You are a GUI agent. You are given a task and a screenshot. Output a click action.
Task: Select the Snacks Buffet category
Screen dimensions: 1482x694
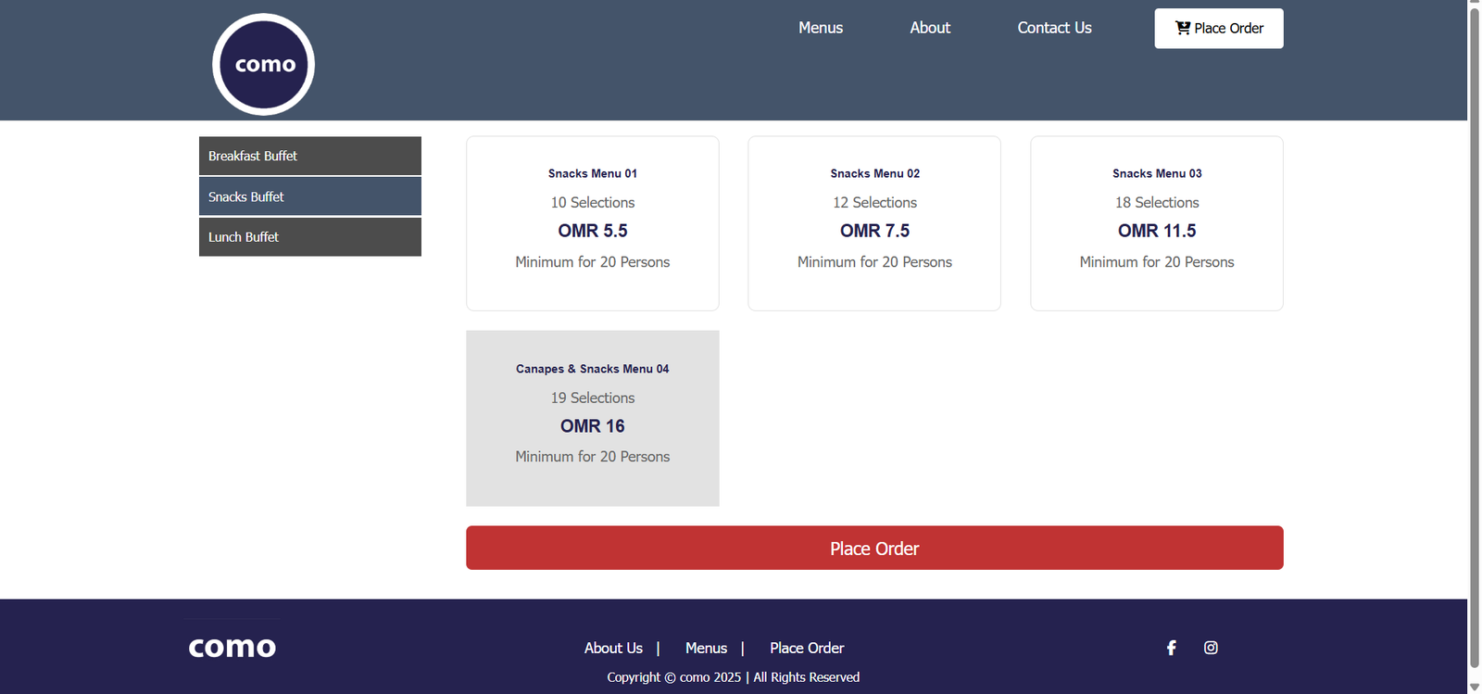pos(309,196)
